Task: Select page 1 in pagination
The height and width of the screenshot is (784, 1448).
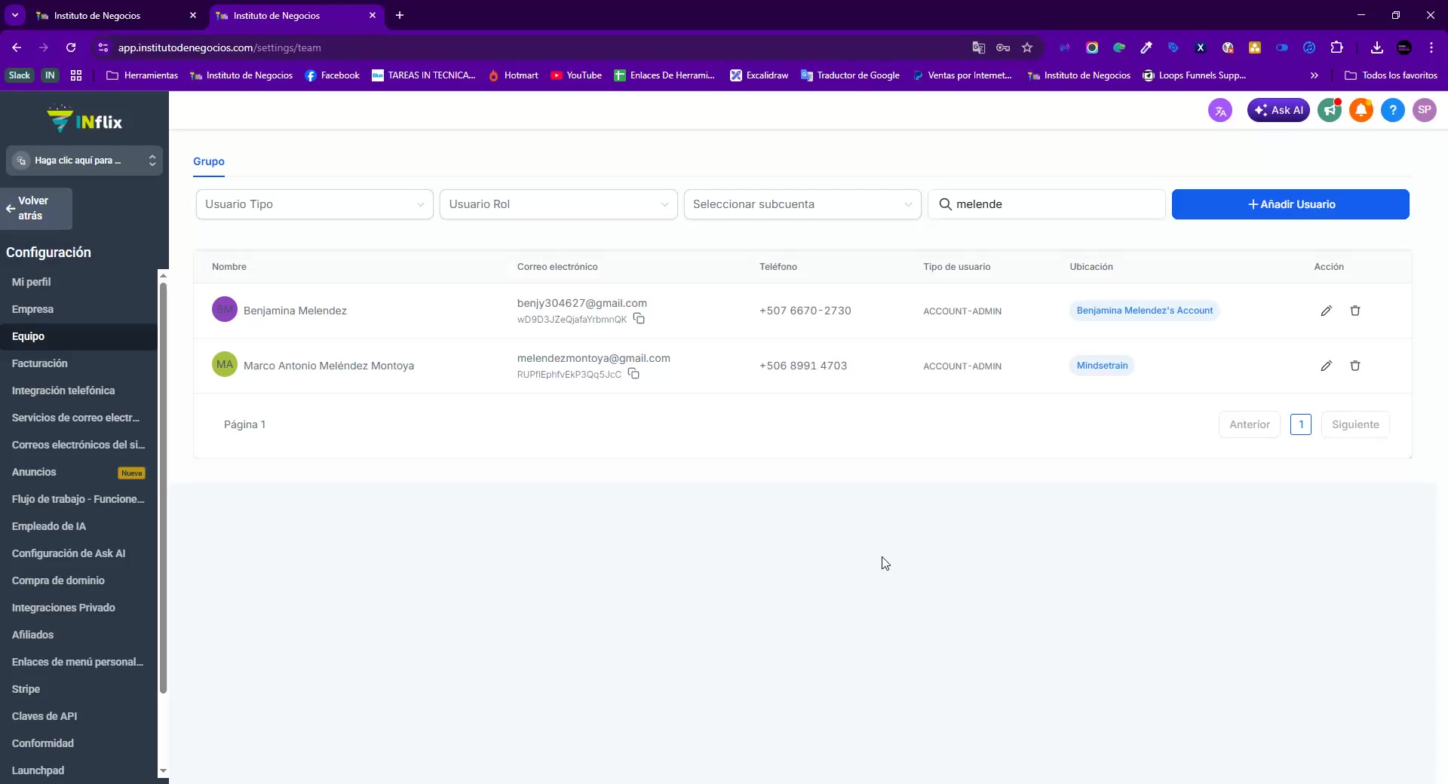Action: click(1301, 424)
